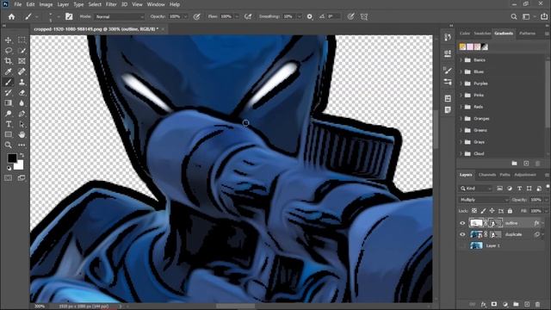
Task: Click the Share icon at top right
Action: (544, 16)
